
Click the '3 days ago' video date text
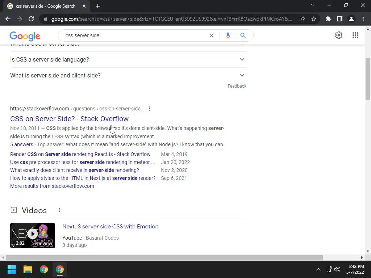[x=75, y=245]
